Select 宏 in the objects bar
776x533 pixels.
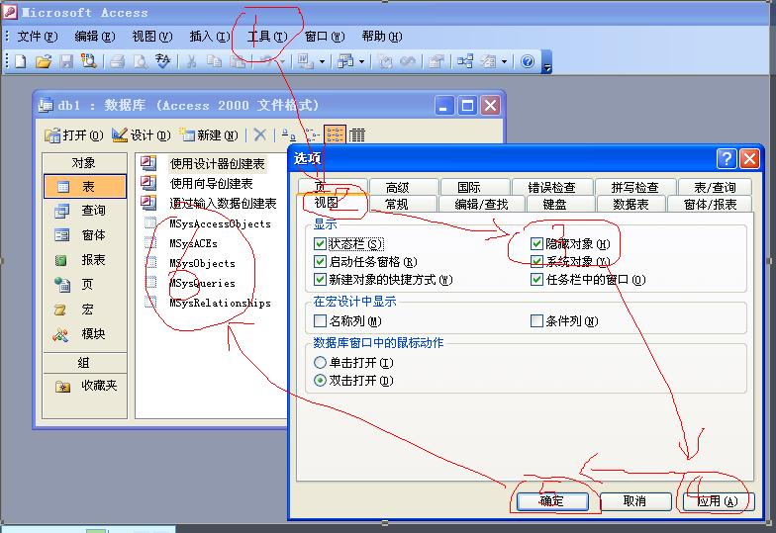point(85,310)
